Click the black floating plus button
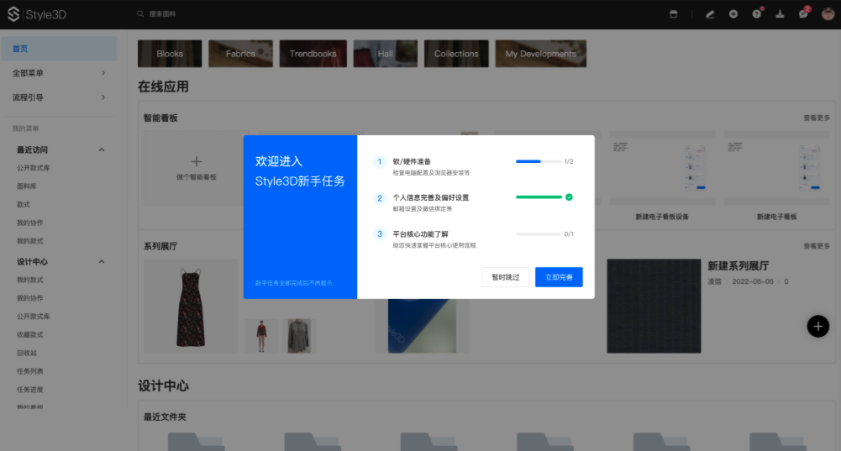 818,327
